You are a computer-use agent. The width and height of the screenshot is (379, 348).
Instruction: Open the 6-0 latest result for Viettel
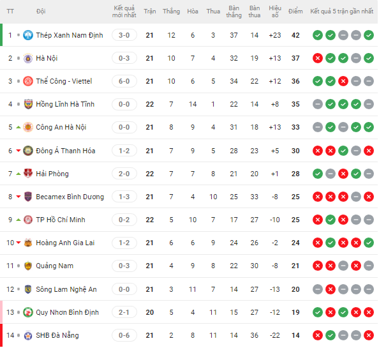pyautogui.click(x=124, y=81)
